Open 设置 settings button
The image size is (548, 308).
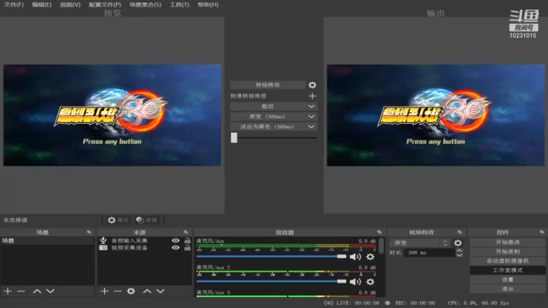click(508, 279)
